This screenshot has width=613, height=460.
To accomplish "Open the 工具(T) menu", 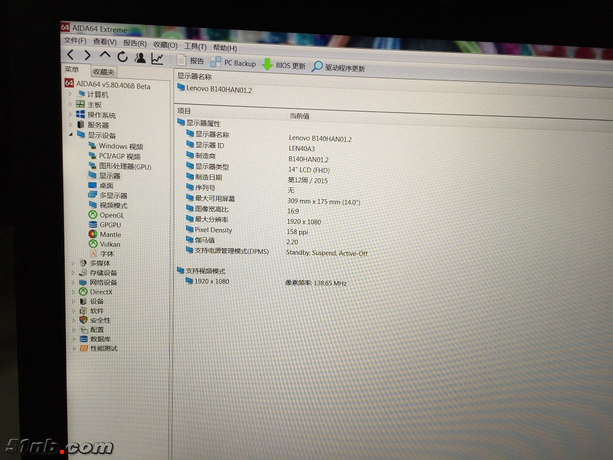I will [x=195, y=47].
